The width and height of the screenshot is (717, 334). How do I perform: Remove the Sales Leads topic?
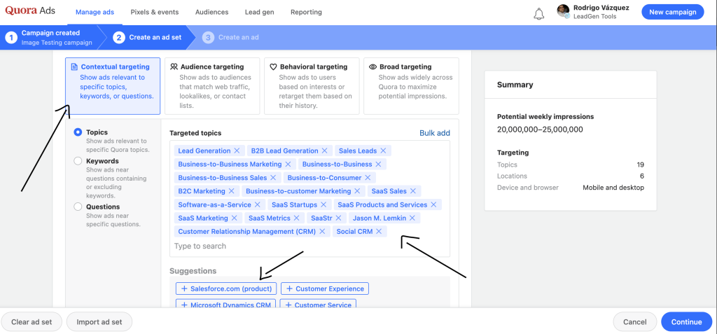click(383, 151)
